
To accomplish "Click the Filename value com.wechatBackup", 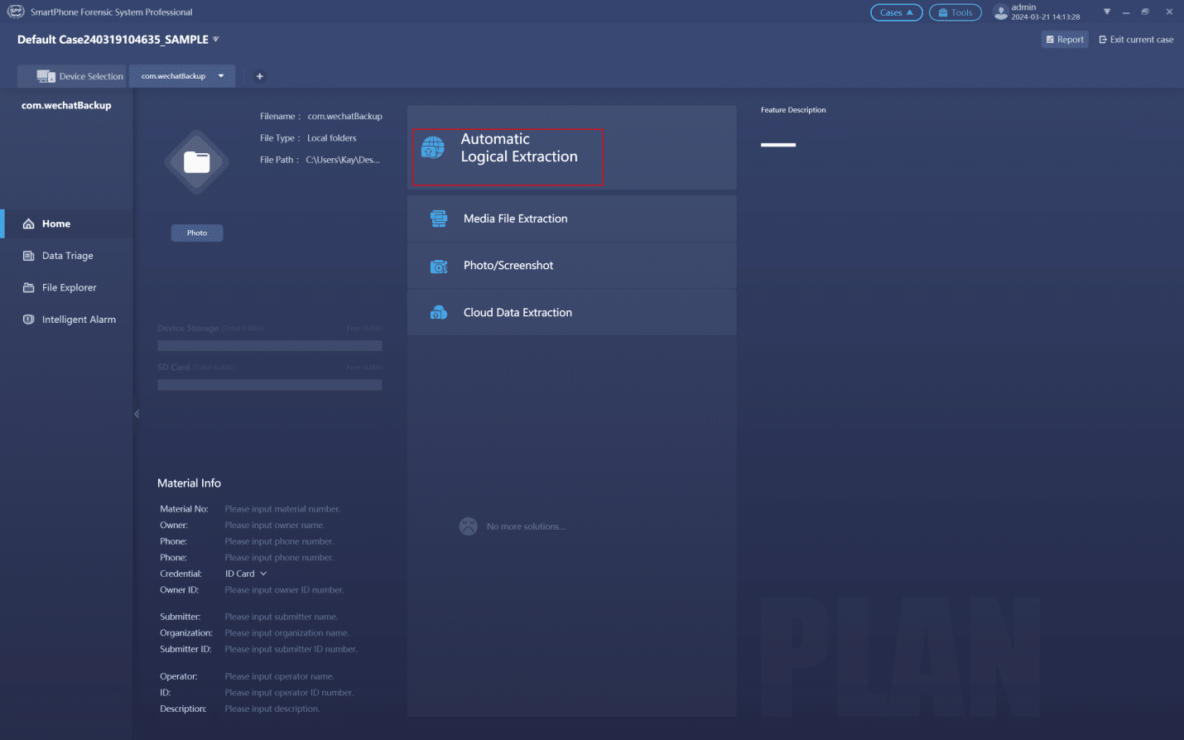I will pyautogui.click(x=344, y=117).
